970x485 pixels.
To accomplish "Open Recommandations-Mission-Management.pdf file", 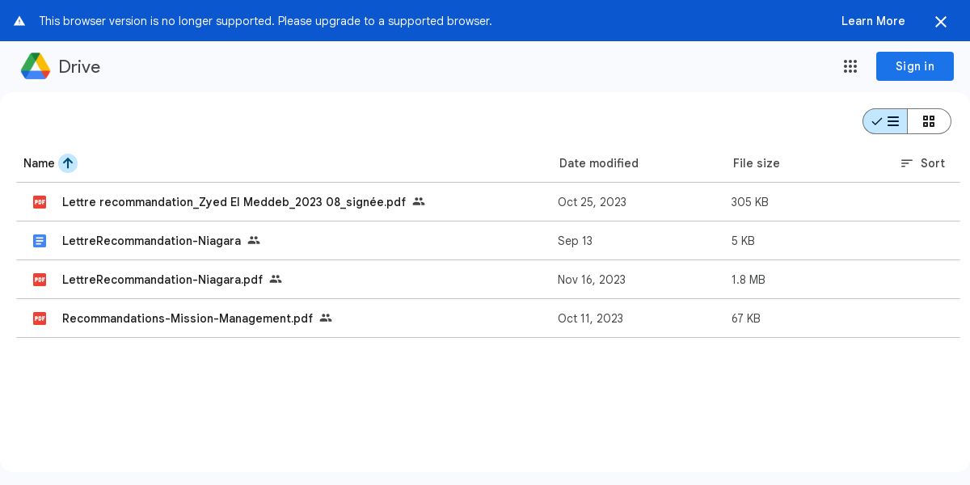I will (x=188, y=318).
